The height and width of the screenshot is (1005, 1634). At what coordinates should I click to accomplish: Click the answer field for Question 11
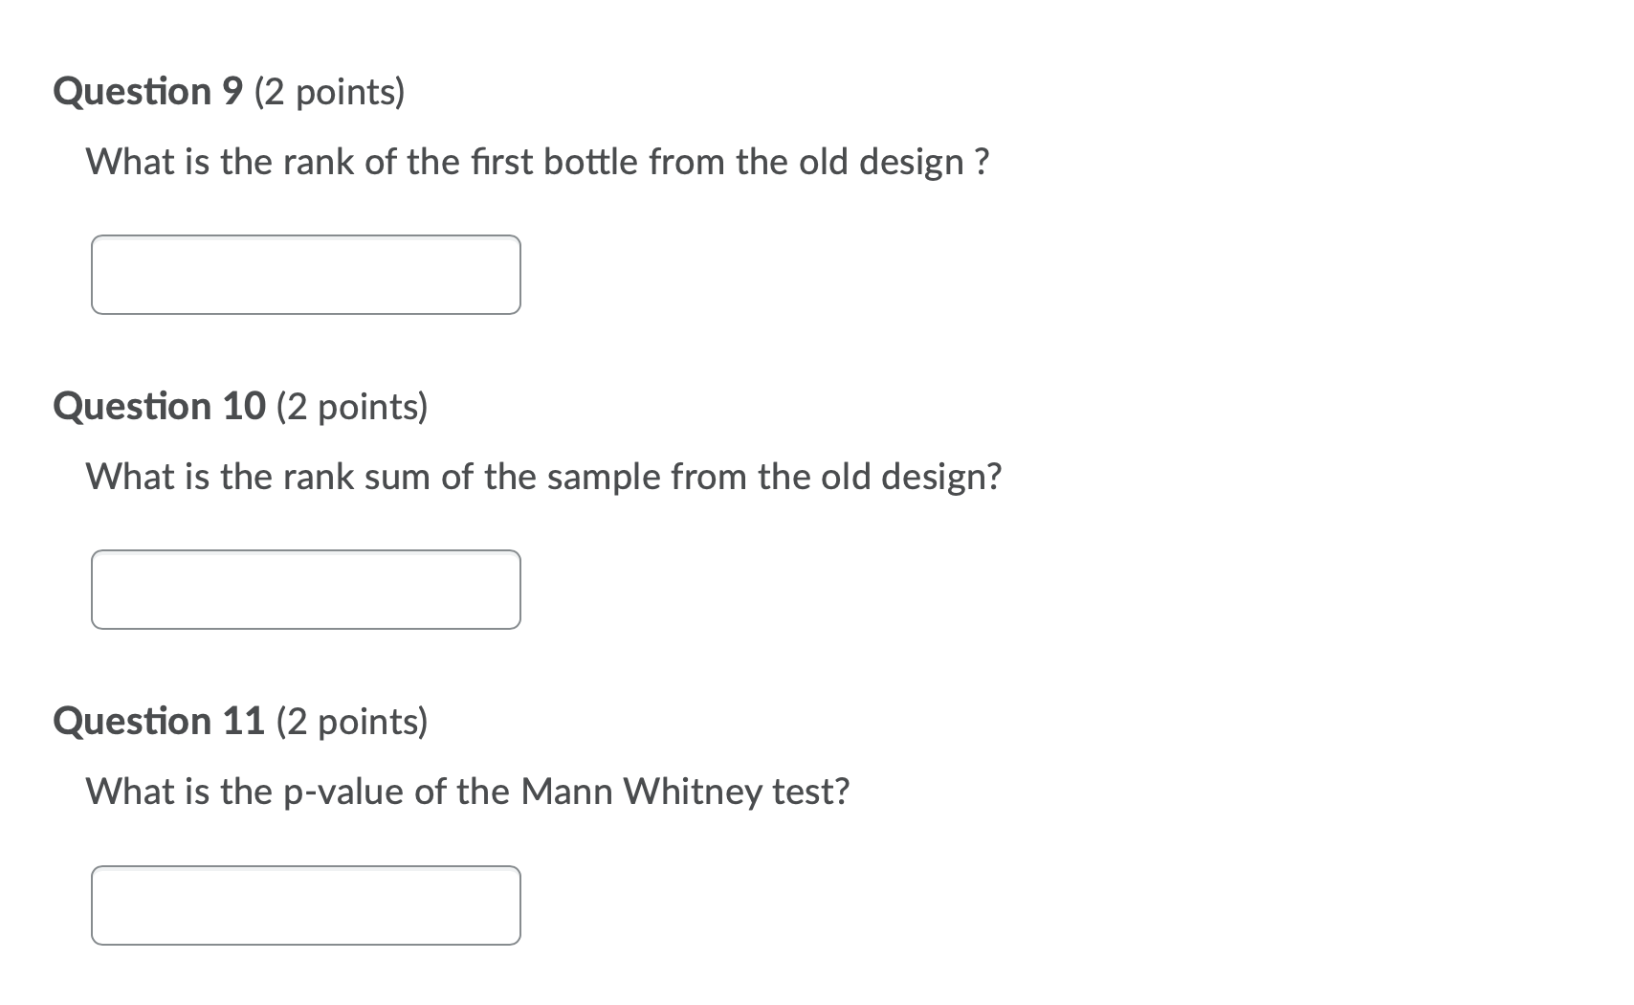click(304, 904)
